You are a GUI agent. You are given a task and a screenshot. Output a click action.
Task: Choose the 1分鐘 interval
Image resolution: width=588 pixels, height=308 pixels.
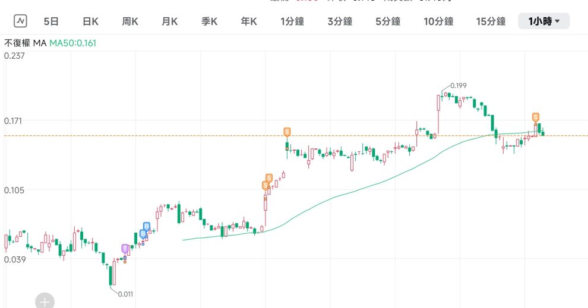click(x=292, y=21)
